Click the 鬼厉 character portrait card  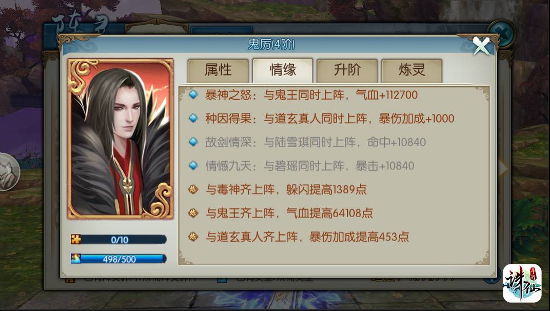tap(120, 139)
